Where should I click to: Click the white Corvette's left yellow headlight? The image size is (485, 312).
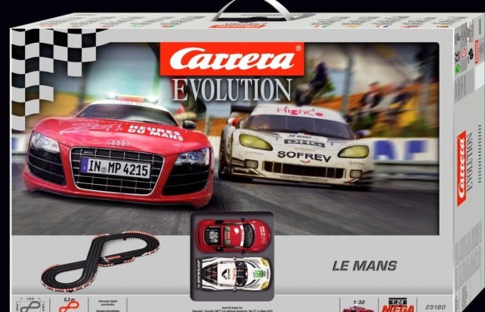(255, 142)
